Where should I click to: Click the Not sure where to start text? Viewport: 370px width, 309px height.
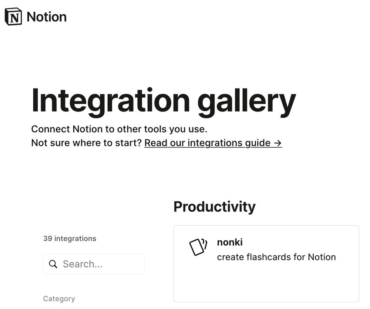coord(86,143)
